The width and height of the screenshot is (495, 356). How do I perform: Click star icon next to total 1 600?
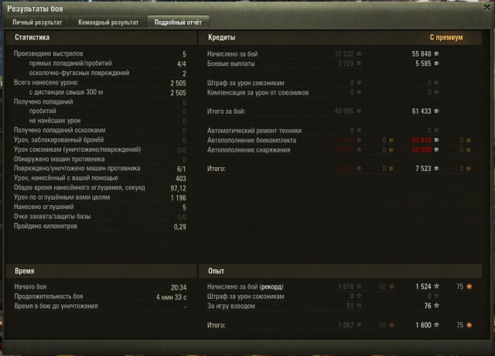[436, 325]
